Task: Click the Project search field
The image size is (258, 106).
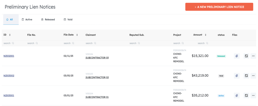Action: click(x=178, y=43)
